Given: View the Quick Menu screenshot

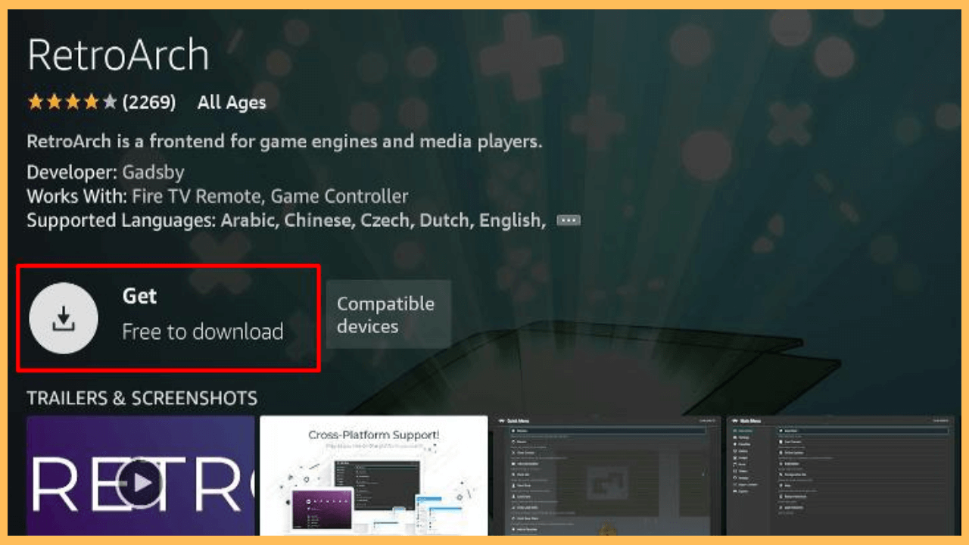Looking at the screenshot, I should [606, 477].
